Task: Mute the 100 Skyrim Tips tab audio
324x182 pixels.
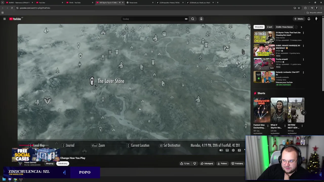Action: click(x=120, y=3)
